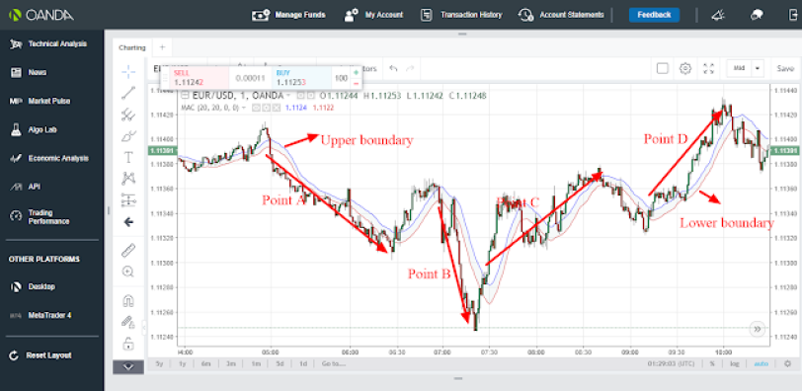Click the OANDA logo

[41, 15]
